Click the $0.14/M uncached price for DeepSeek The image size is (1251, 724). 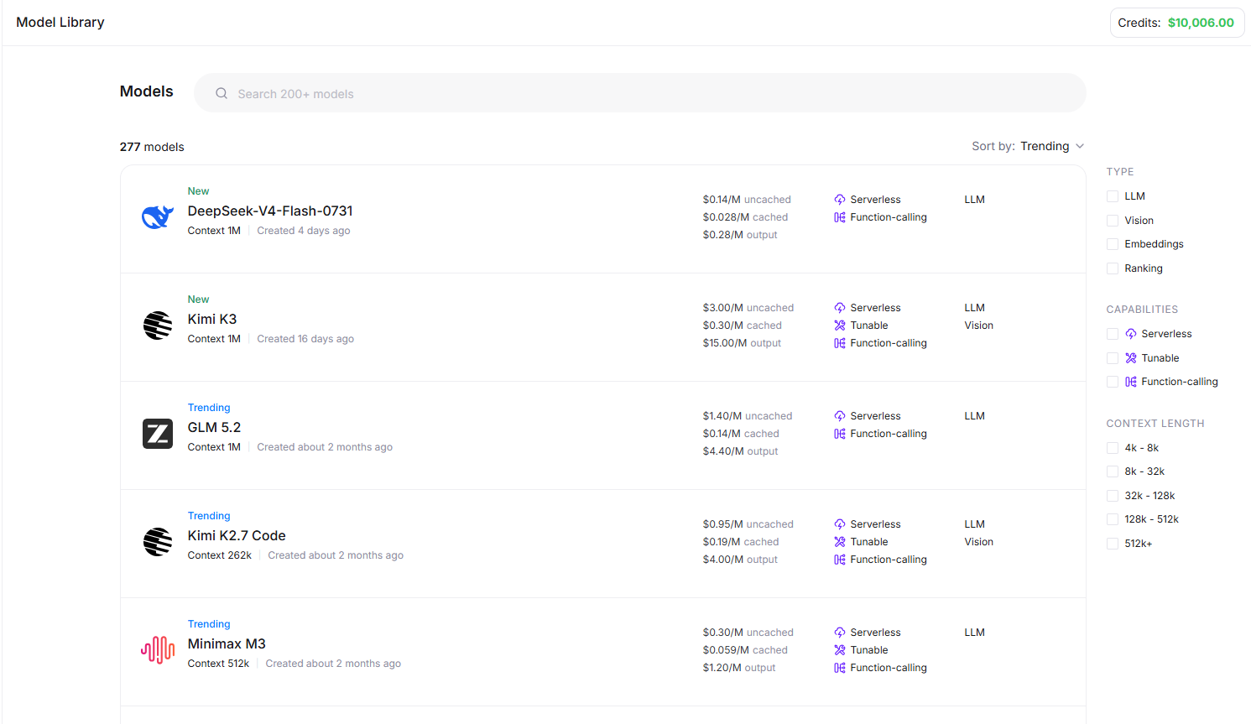click(x=747, y=200)
